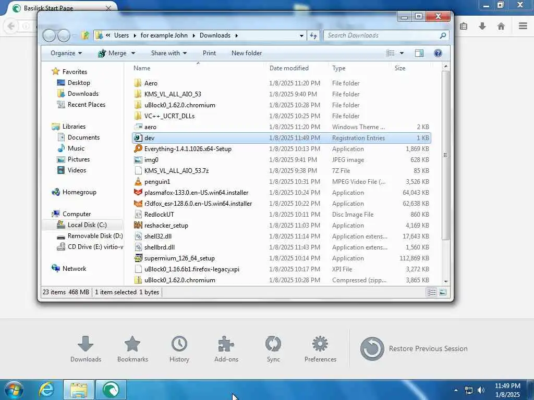Open Basilisk Bookmarks shortcut on start page

tap(132, 349)
